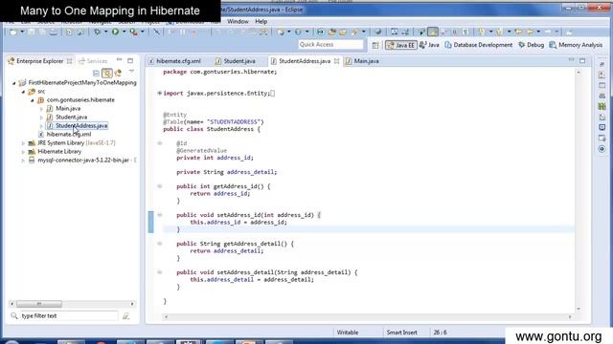This screenshot has height=344, width=613.
Task: Open the Debug configurations dropdown arrow
Action: 105,32
